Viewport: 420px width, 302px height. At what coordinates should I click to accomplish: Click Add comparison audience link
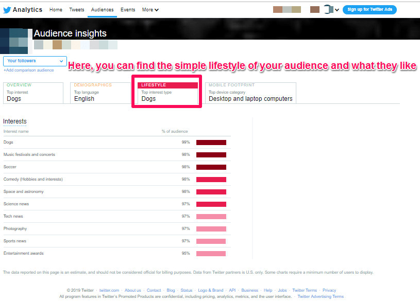coord(29,70)
